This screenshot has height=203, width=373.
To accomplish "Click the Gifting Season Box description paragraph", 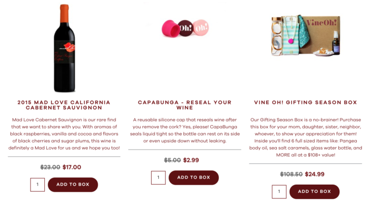I will [305, 137].
